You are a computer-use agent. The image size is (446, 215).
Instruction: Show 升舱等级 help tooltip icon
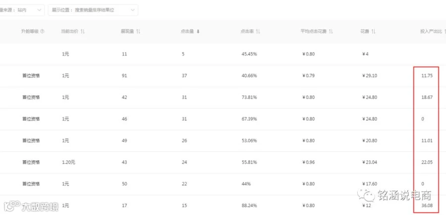[43, 32]
